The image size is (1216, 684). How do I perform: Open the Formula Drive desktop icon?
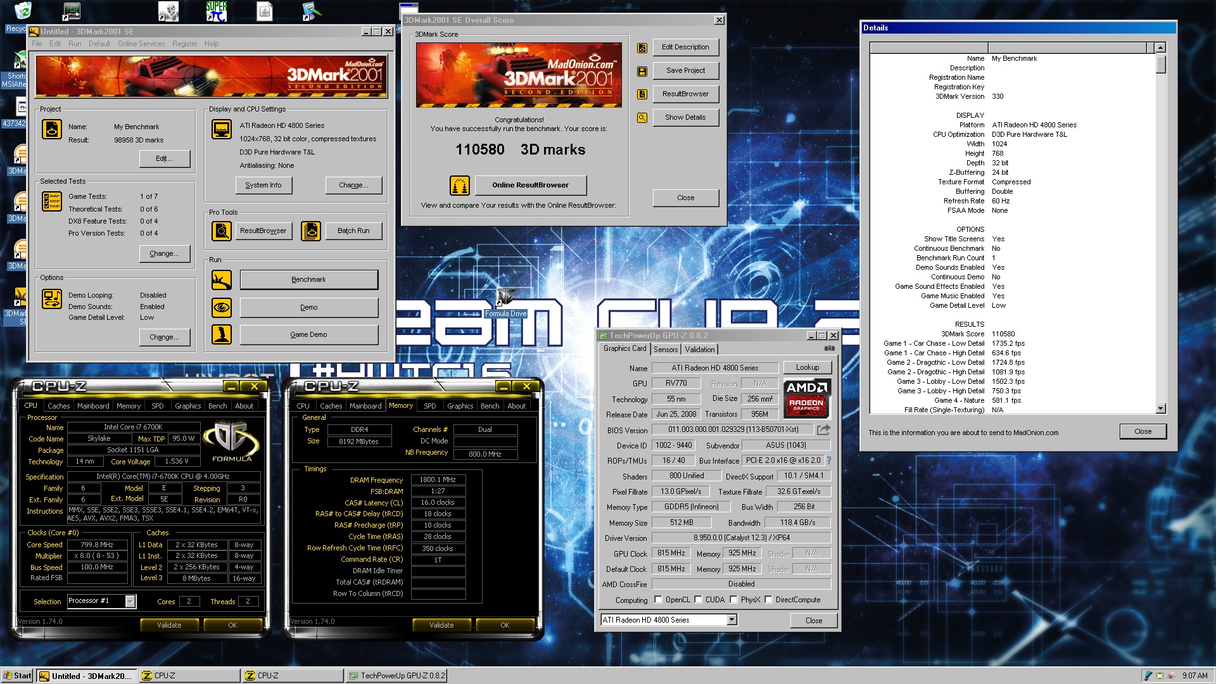tap(505, 303)
